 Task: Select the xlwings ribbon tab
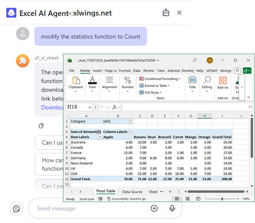click(x=226, y=70)
